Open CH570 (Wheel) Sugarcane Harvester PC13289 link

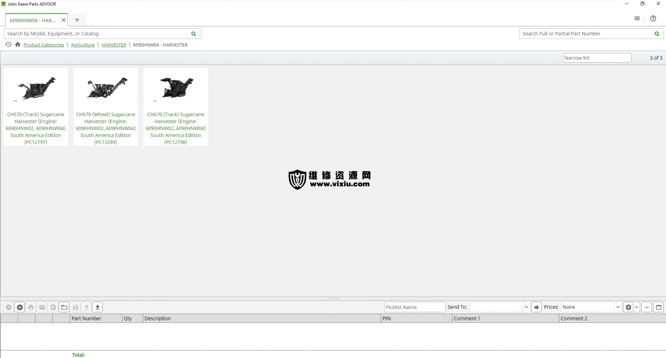106,128
